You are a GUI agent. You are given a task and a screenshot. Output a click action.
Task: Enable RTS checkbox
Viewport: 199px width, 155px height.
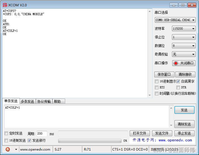pos(156,87)
